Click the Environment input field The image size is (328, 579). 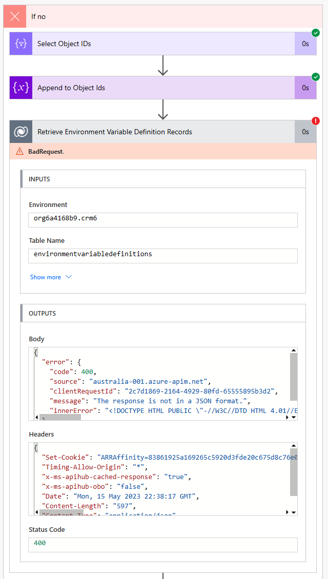point(162,220)
